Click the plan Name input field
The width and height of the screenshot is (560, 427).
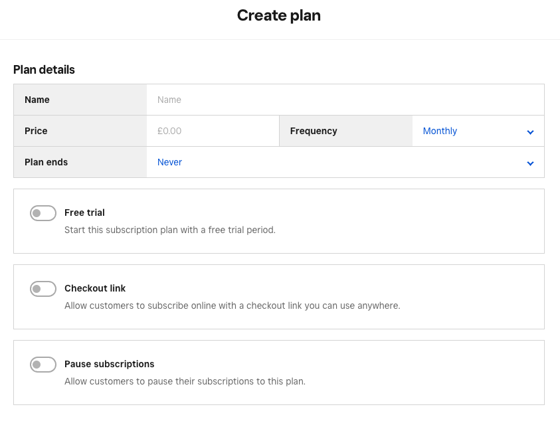(x=345, y=100)
